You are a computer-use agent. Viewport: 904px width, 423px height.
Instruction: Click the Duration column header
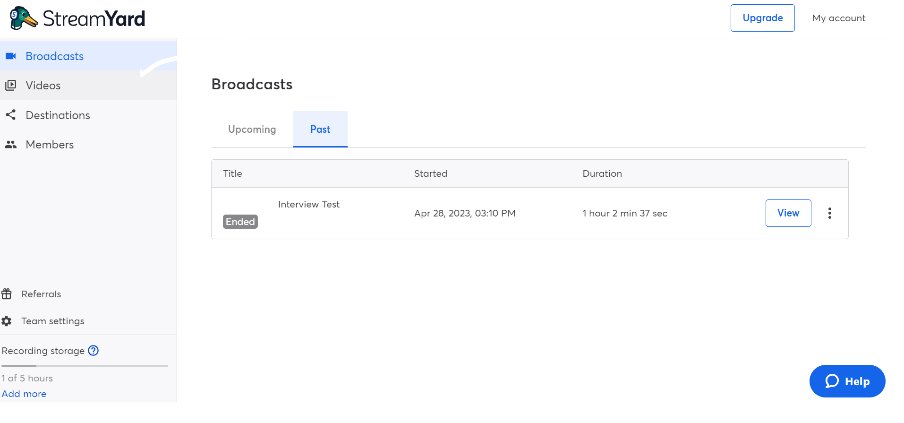[602, 173]
